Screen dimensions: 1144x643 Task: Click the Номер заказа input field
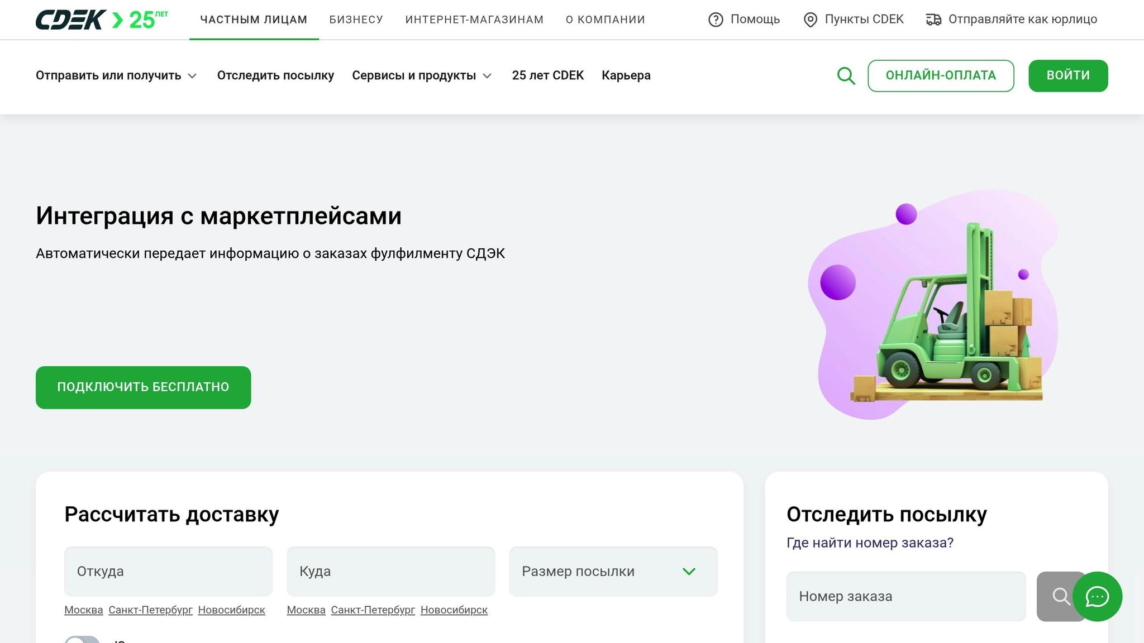tap(905, 596)
